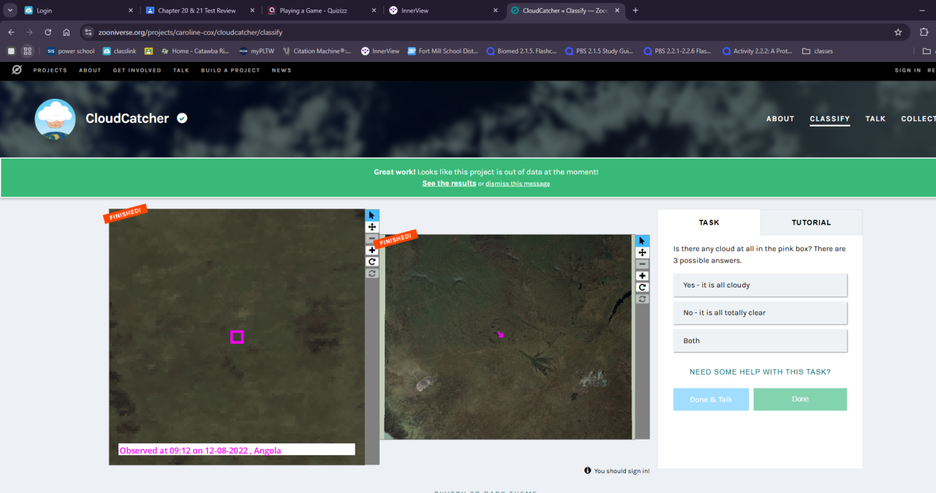
Task: Close the Login tab
Action: click(131, 11)
